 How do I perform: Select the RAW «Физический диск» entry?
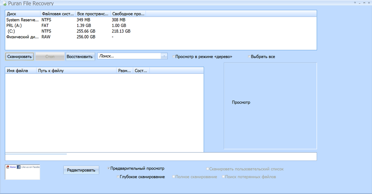(x=22, y=37)
